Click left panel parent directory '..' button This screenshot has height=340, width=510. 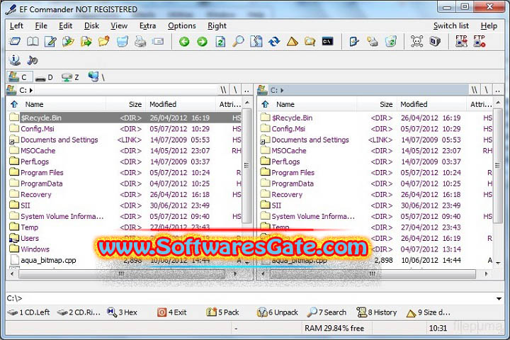tap(246, 90)
